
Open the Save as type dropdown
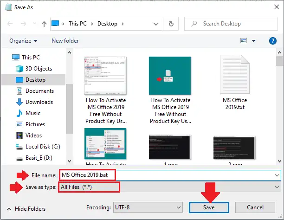pos(170,187)
